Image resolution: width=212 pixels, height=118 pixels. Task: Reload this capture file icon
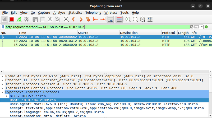57,20
